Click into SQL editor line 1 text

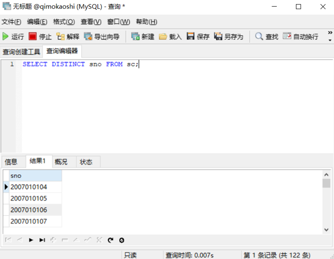click(80, 64)
